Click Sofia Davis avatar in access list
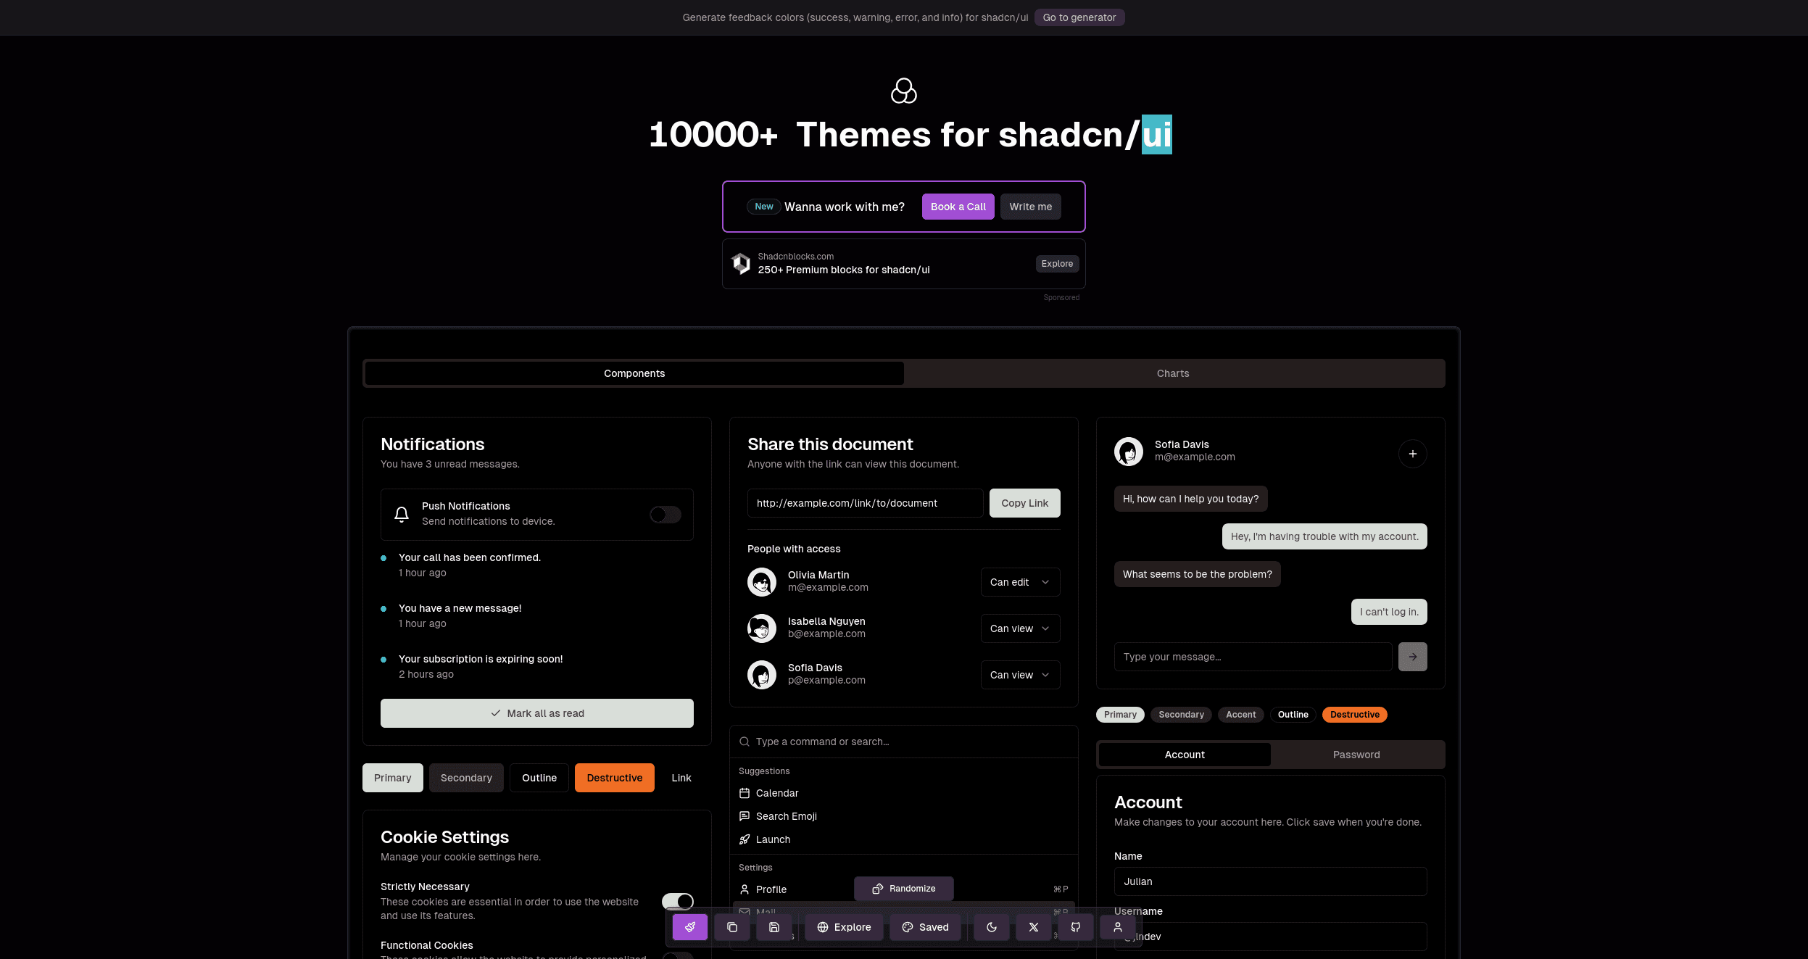This screenshot has width=1808, height=959. [x=761, y=675]
